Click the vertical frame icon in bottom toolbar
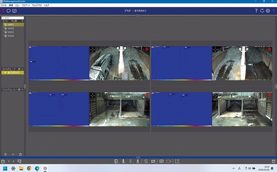This screenshot has width=277, height=172. 146,161
